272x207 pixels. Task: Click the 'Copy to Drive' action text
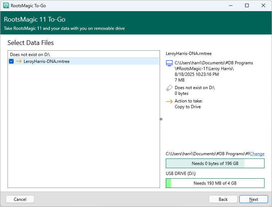click(188, 107)
